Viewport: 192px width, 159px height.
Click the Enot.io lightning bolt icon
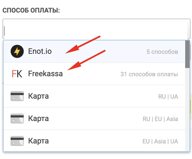(17, 51)
